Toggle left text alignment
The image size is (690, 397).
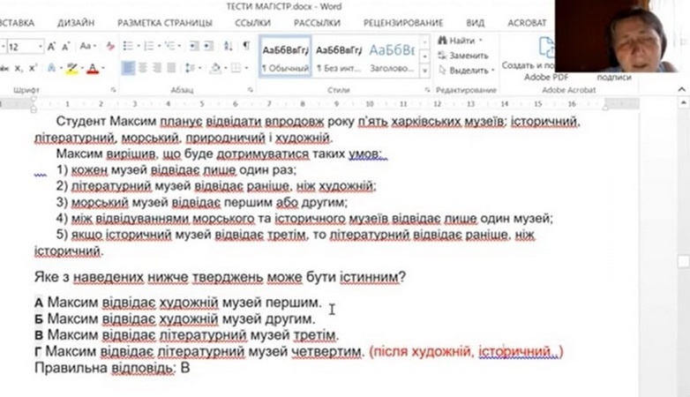(129, 68)
